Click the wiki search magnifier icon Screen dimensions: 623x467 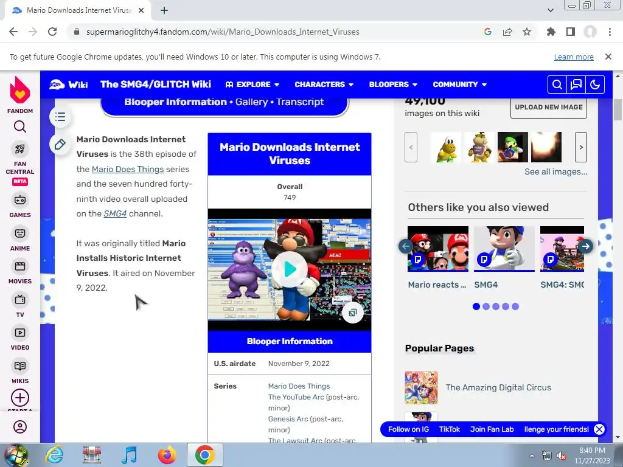(x=557, y=85)
